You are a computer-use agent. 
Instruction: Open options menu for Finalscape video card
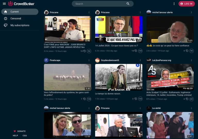click(89, 60)
